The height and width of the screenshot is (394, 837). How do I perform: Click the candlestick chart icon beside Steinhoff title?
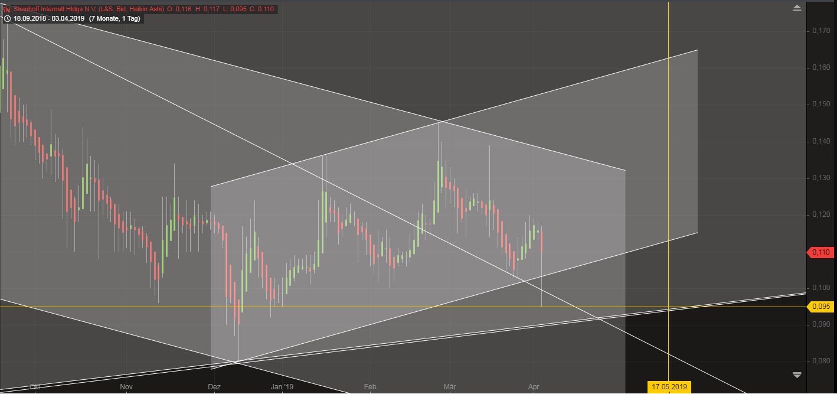[7, 9]
